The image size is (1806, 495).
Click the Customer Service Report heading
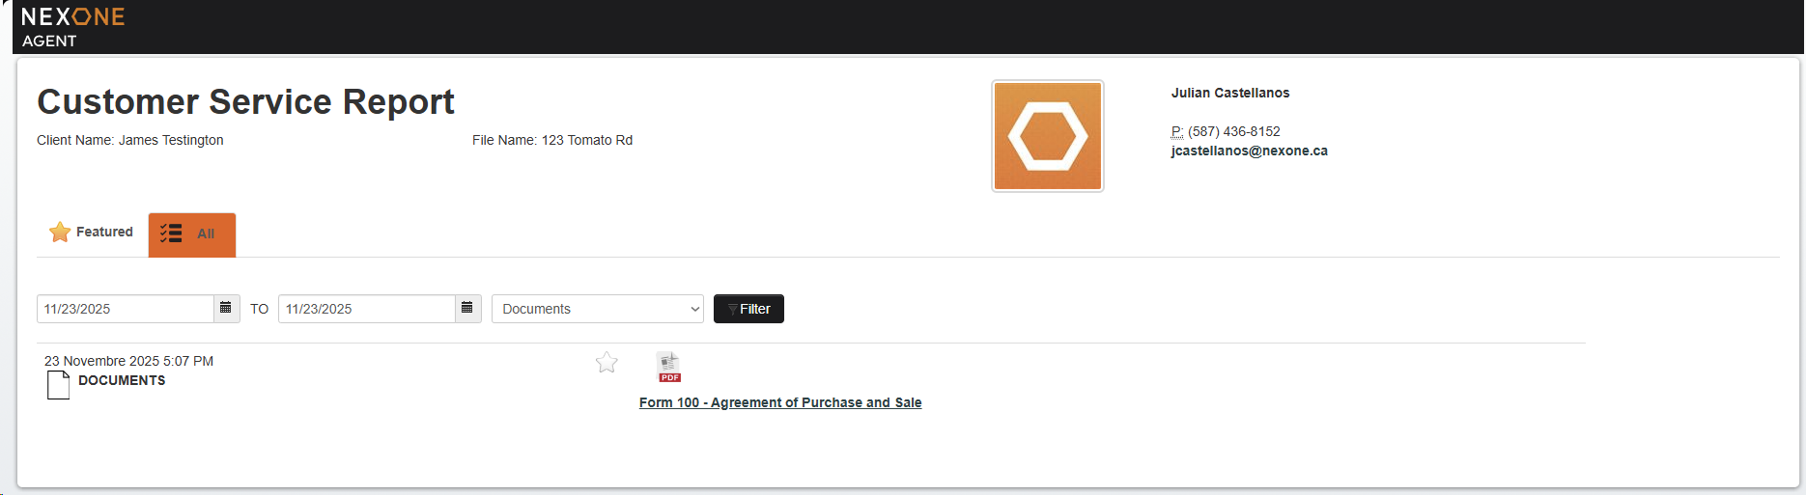[245, 102]
